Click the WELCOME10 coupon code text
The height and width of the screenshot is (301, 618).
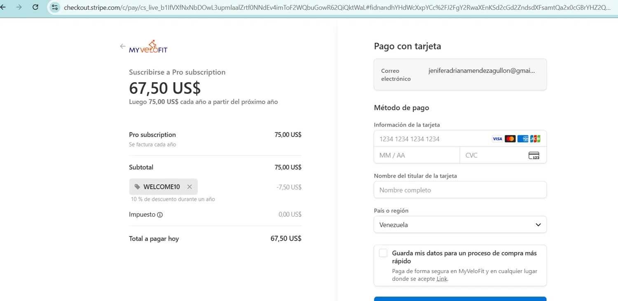coord(162,187)
